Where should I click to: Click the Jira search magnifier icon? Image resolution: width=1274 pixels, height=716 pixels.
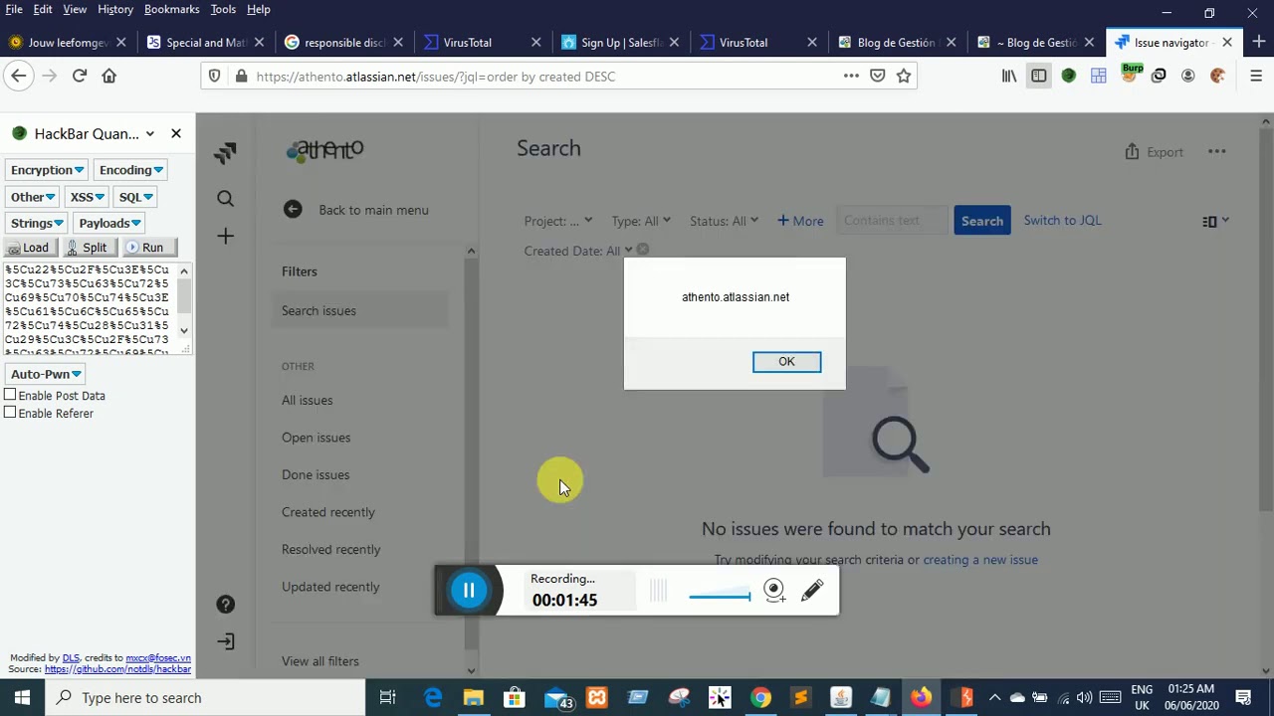[x=225, y=199]
